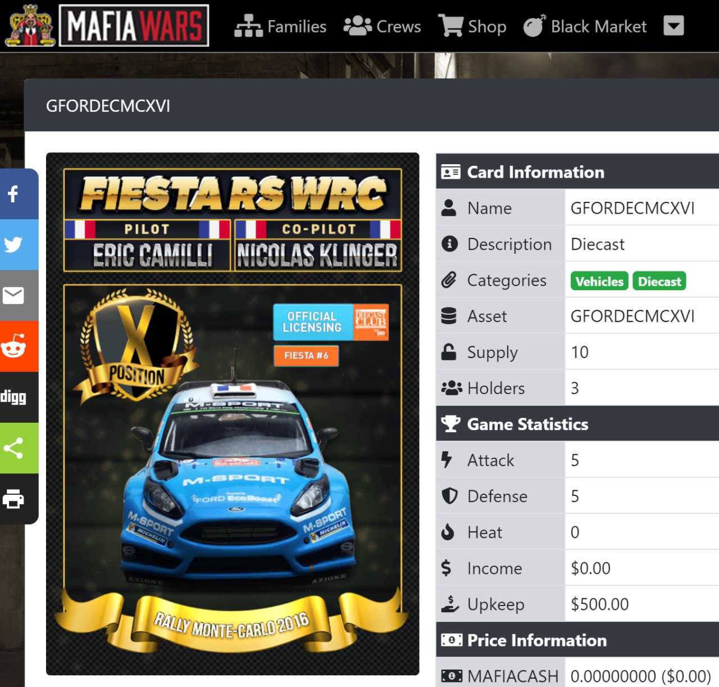The height and width of the screenshot is (687, 719).
Task: Select the Upkeep value $500.00
Action: [x=600, y=604]
